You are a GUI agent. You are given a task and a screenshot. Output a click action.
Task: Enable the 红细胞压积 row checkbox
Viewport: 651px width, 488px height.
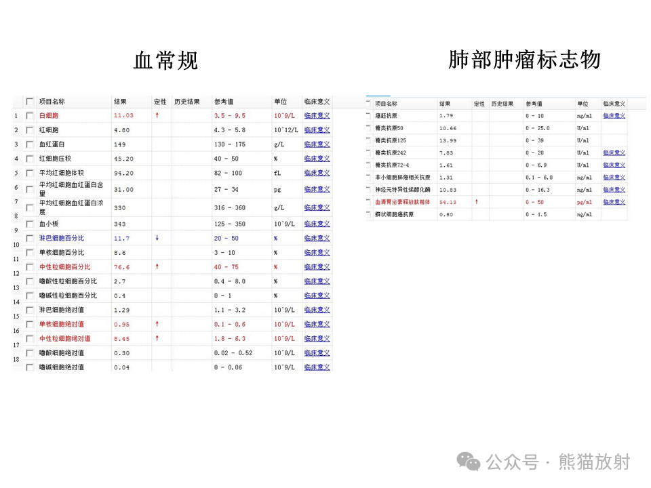[x=29, y=159]
